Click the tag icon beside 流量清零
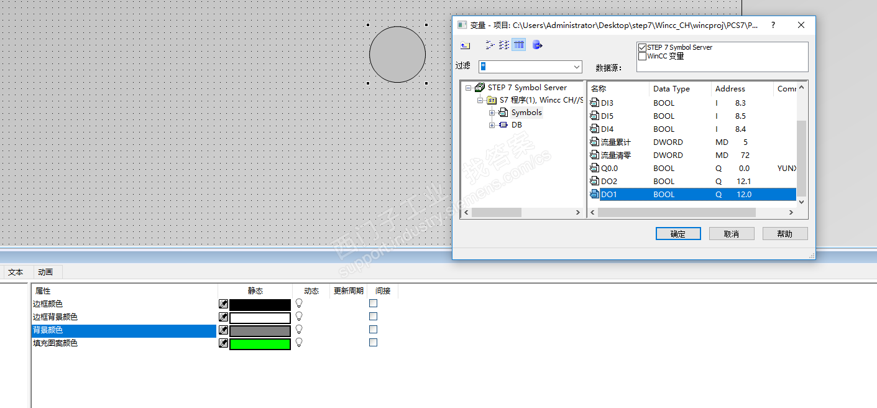The height and width of the screenshot is (408, 877). click(594, 155)
